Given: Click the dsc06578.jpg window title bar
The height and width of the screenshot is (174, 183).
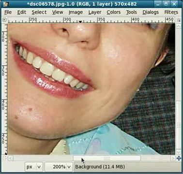Looking at the screenshot, I should pyautogui.click(x=81, y=4).
